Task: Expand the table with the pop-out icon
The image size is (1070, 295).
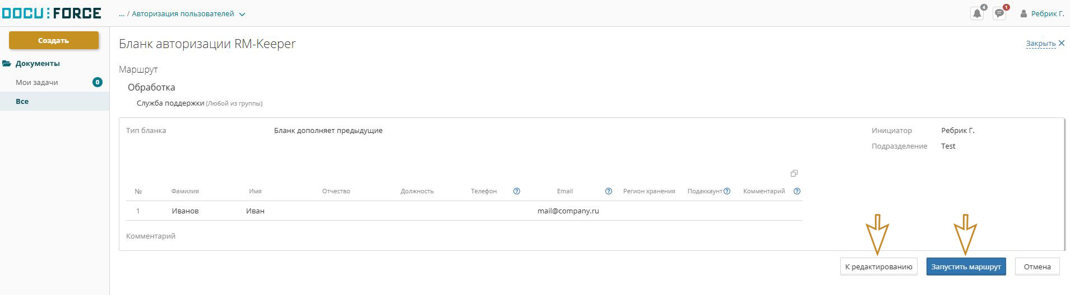Action: [x=794, y=173]
